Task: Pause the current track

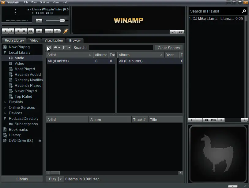Action: point(18,31)
